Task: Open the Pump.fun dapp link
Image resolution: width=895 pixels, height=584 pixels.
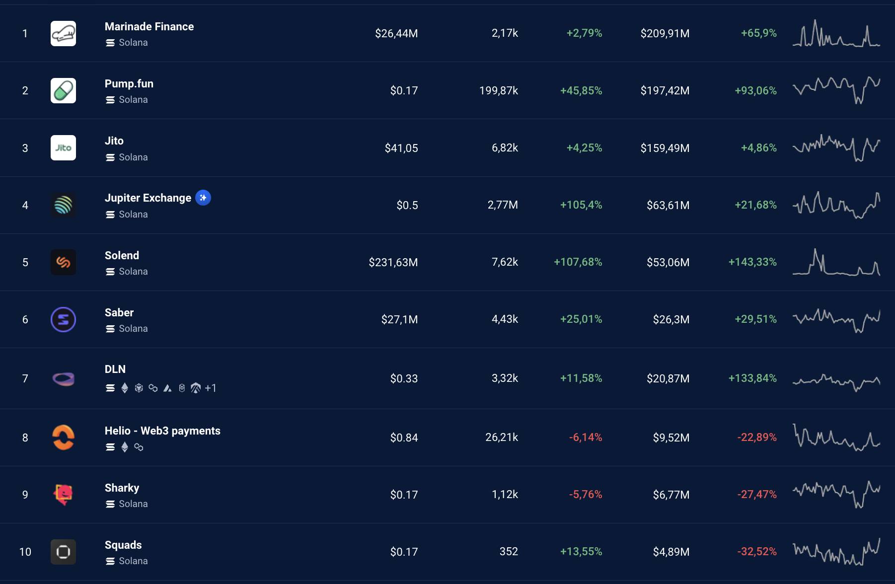Action: pyautogui.click(x=129, y=83)
